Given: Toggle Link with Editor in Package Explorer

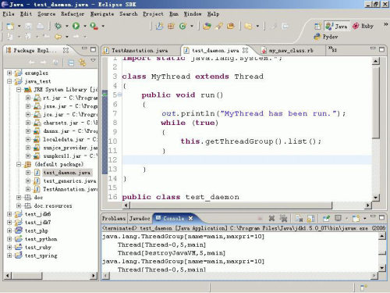Looking at the screenshot, I should point(83,63).
